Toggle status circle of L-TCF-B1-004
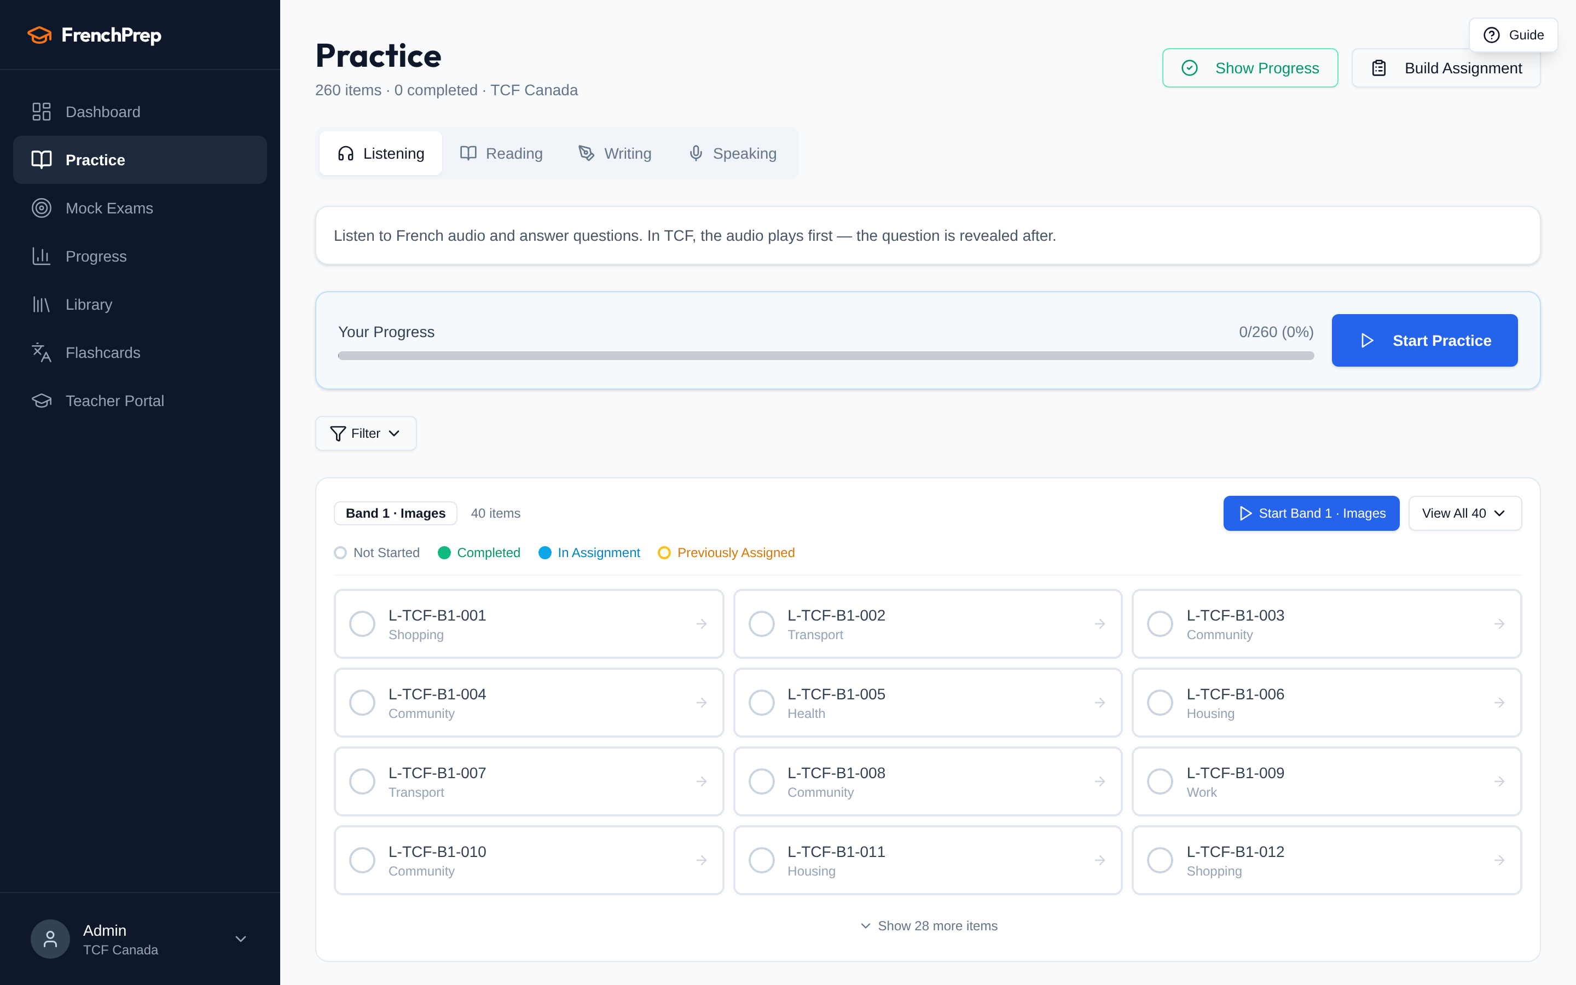This screenshot has width=1576, height=985. point(362,702)
